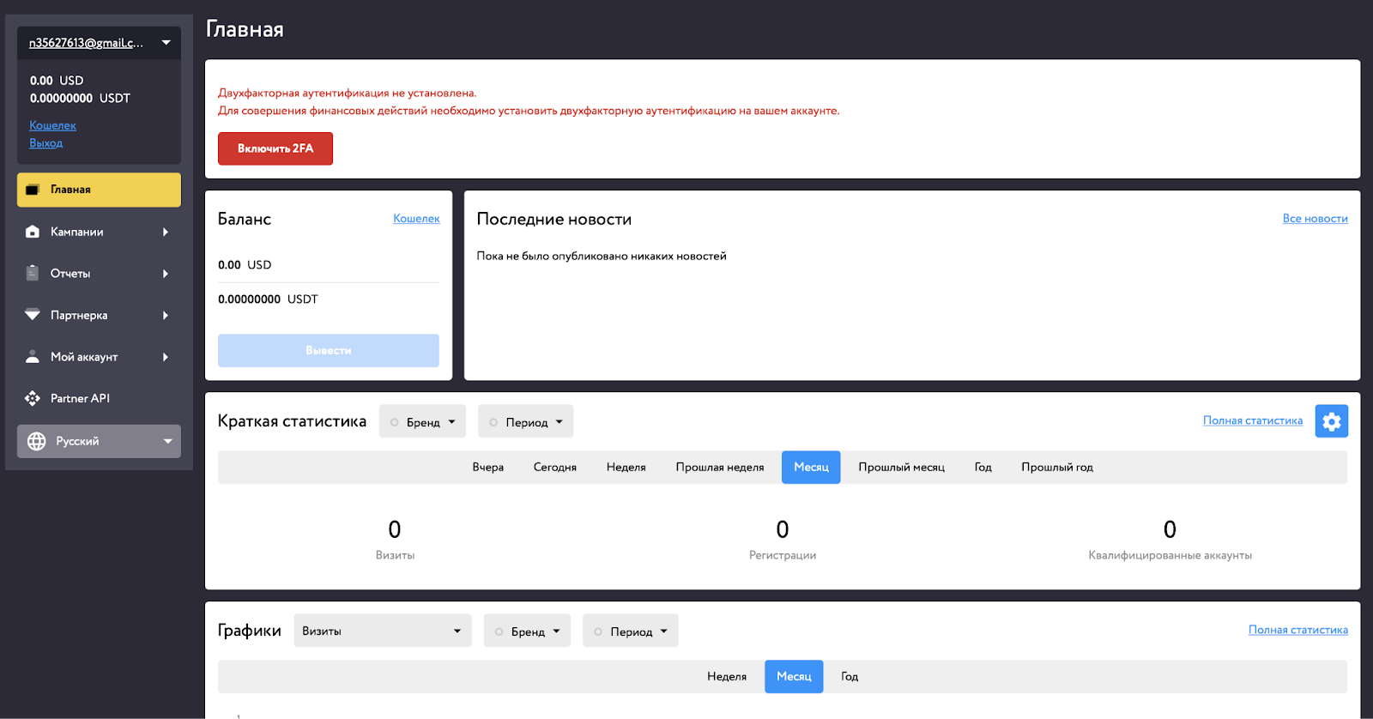Click the Отчеты clipboard icon
Screen dimensions: 1373x719
[x=33, y=274]
